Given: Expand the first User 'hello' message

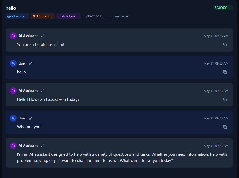Looking at the screenshot, I should (x=31, y=63).
